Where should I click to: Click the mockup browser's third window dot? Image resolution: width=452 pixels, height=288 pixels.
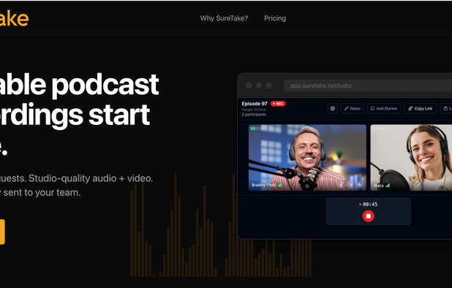pos(268,86)
